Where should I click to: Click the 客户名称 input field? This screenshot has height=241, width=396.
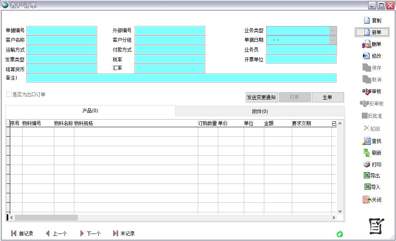62,40
